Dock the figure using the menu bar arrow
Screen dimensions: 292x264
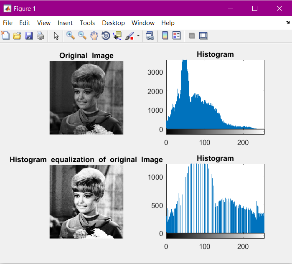pos(287,23)
